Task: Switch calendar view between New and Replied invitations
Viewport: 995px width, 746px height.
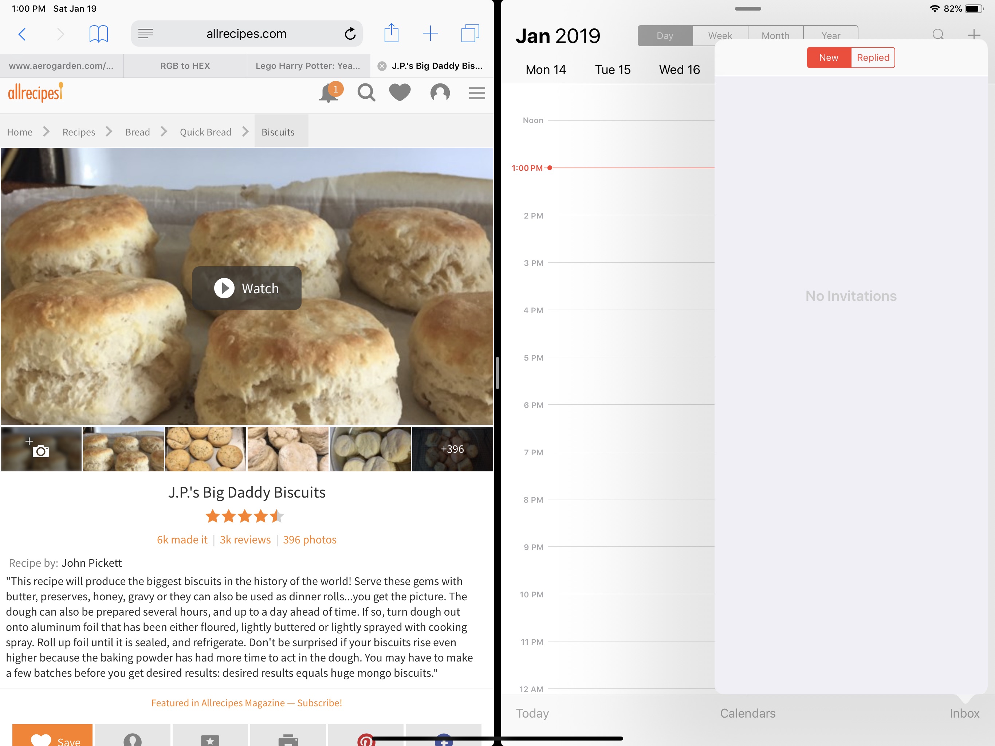Action: 851,58
